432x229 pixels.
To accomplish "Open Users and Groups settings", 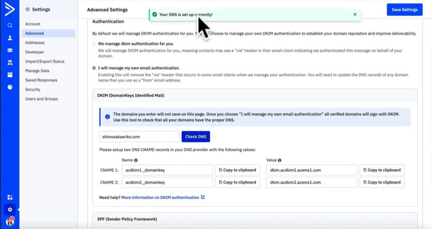I will tap(41, 99).
